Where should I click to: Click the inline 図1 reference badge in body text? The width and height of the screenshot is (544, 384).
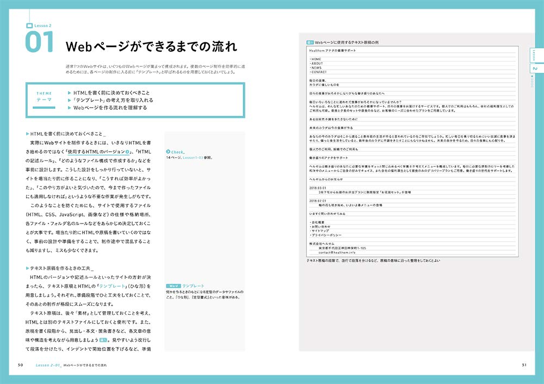point(103,340)
